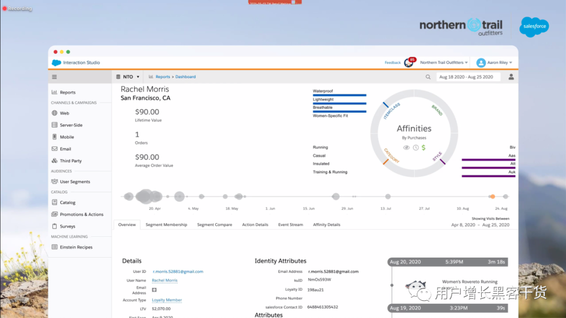Screen dimensions: 566x318
Task: Click the Dashboard breadcrumb link
Action: pos(186,77)
